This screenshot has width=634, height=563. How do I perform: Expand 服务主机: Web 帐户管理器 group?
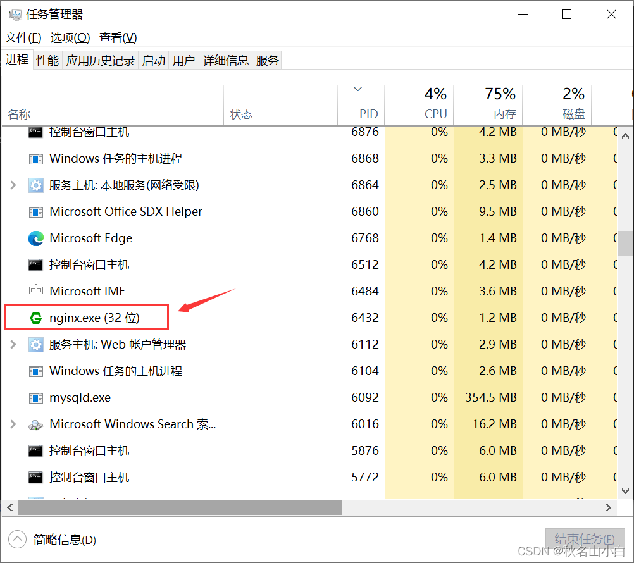click(x=13, y=344)
